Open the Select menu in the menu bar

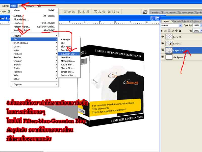click(x=5, y=6)
